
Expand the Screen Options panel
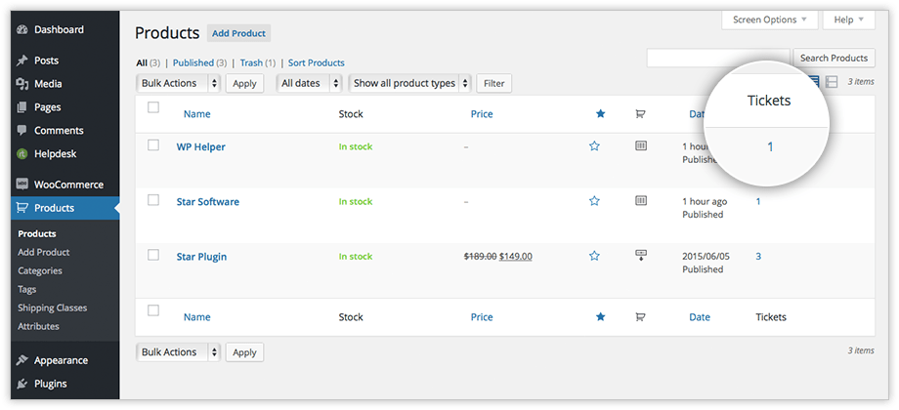coord(769,20)
